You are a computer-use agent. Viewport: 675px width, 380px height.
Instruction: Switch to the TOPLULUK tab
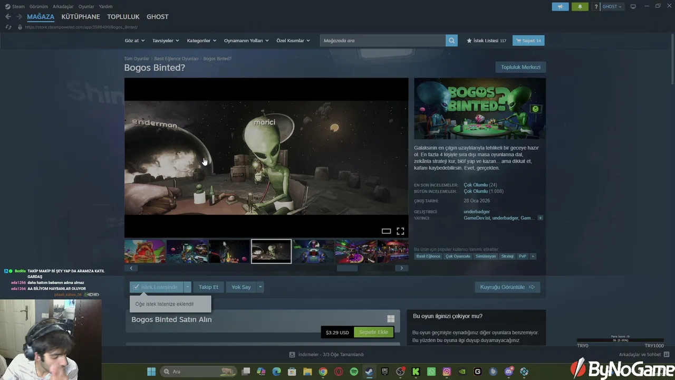tap(123, 17)
